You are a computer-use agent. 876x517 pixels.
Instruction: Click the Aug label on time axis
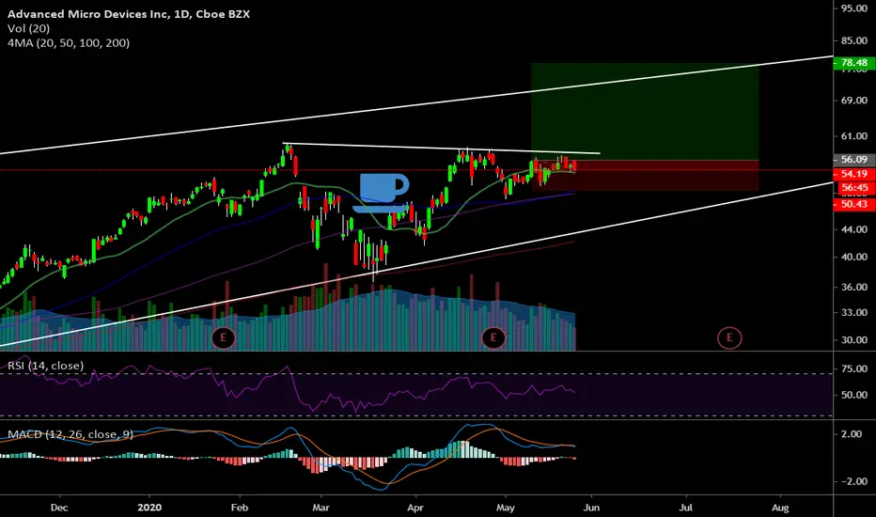[780, 508]
